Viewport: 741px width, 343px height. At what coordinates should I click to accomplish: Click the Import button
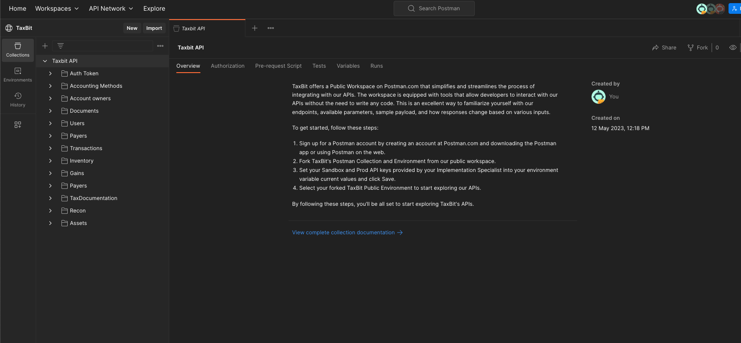[154, 28]
